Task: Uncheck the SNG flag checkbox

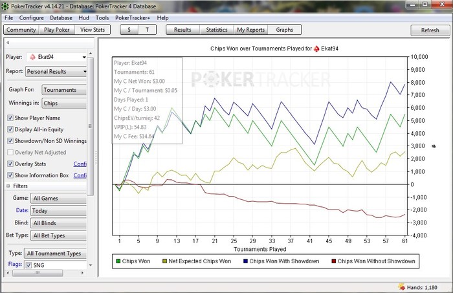Action: coord(28,265)
